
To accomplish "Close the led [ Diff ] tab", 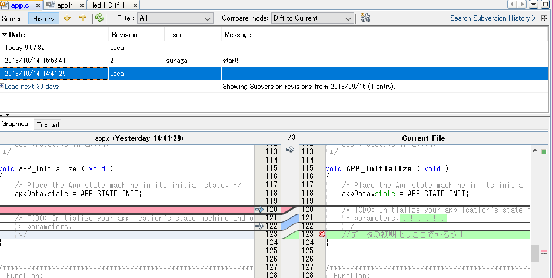I will coord(135,5).
